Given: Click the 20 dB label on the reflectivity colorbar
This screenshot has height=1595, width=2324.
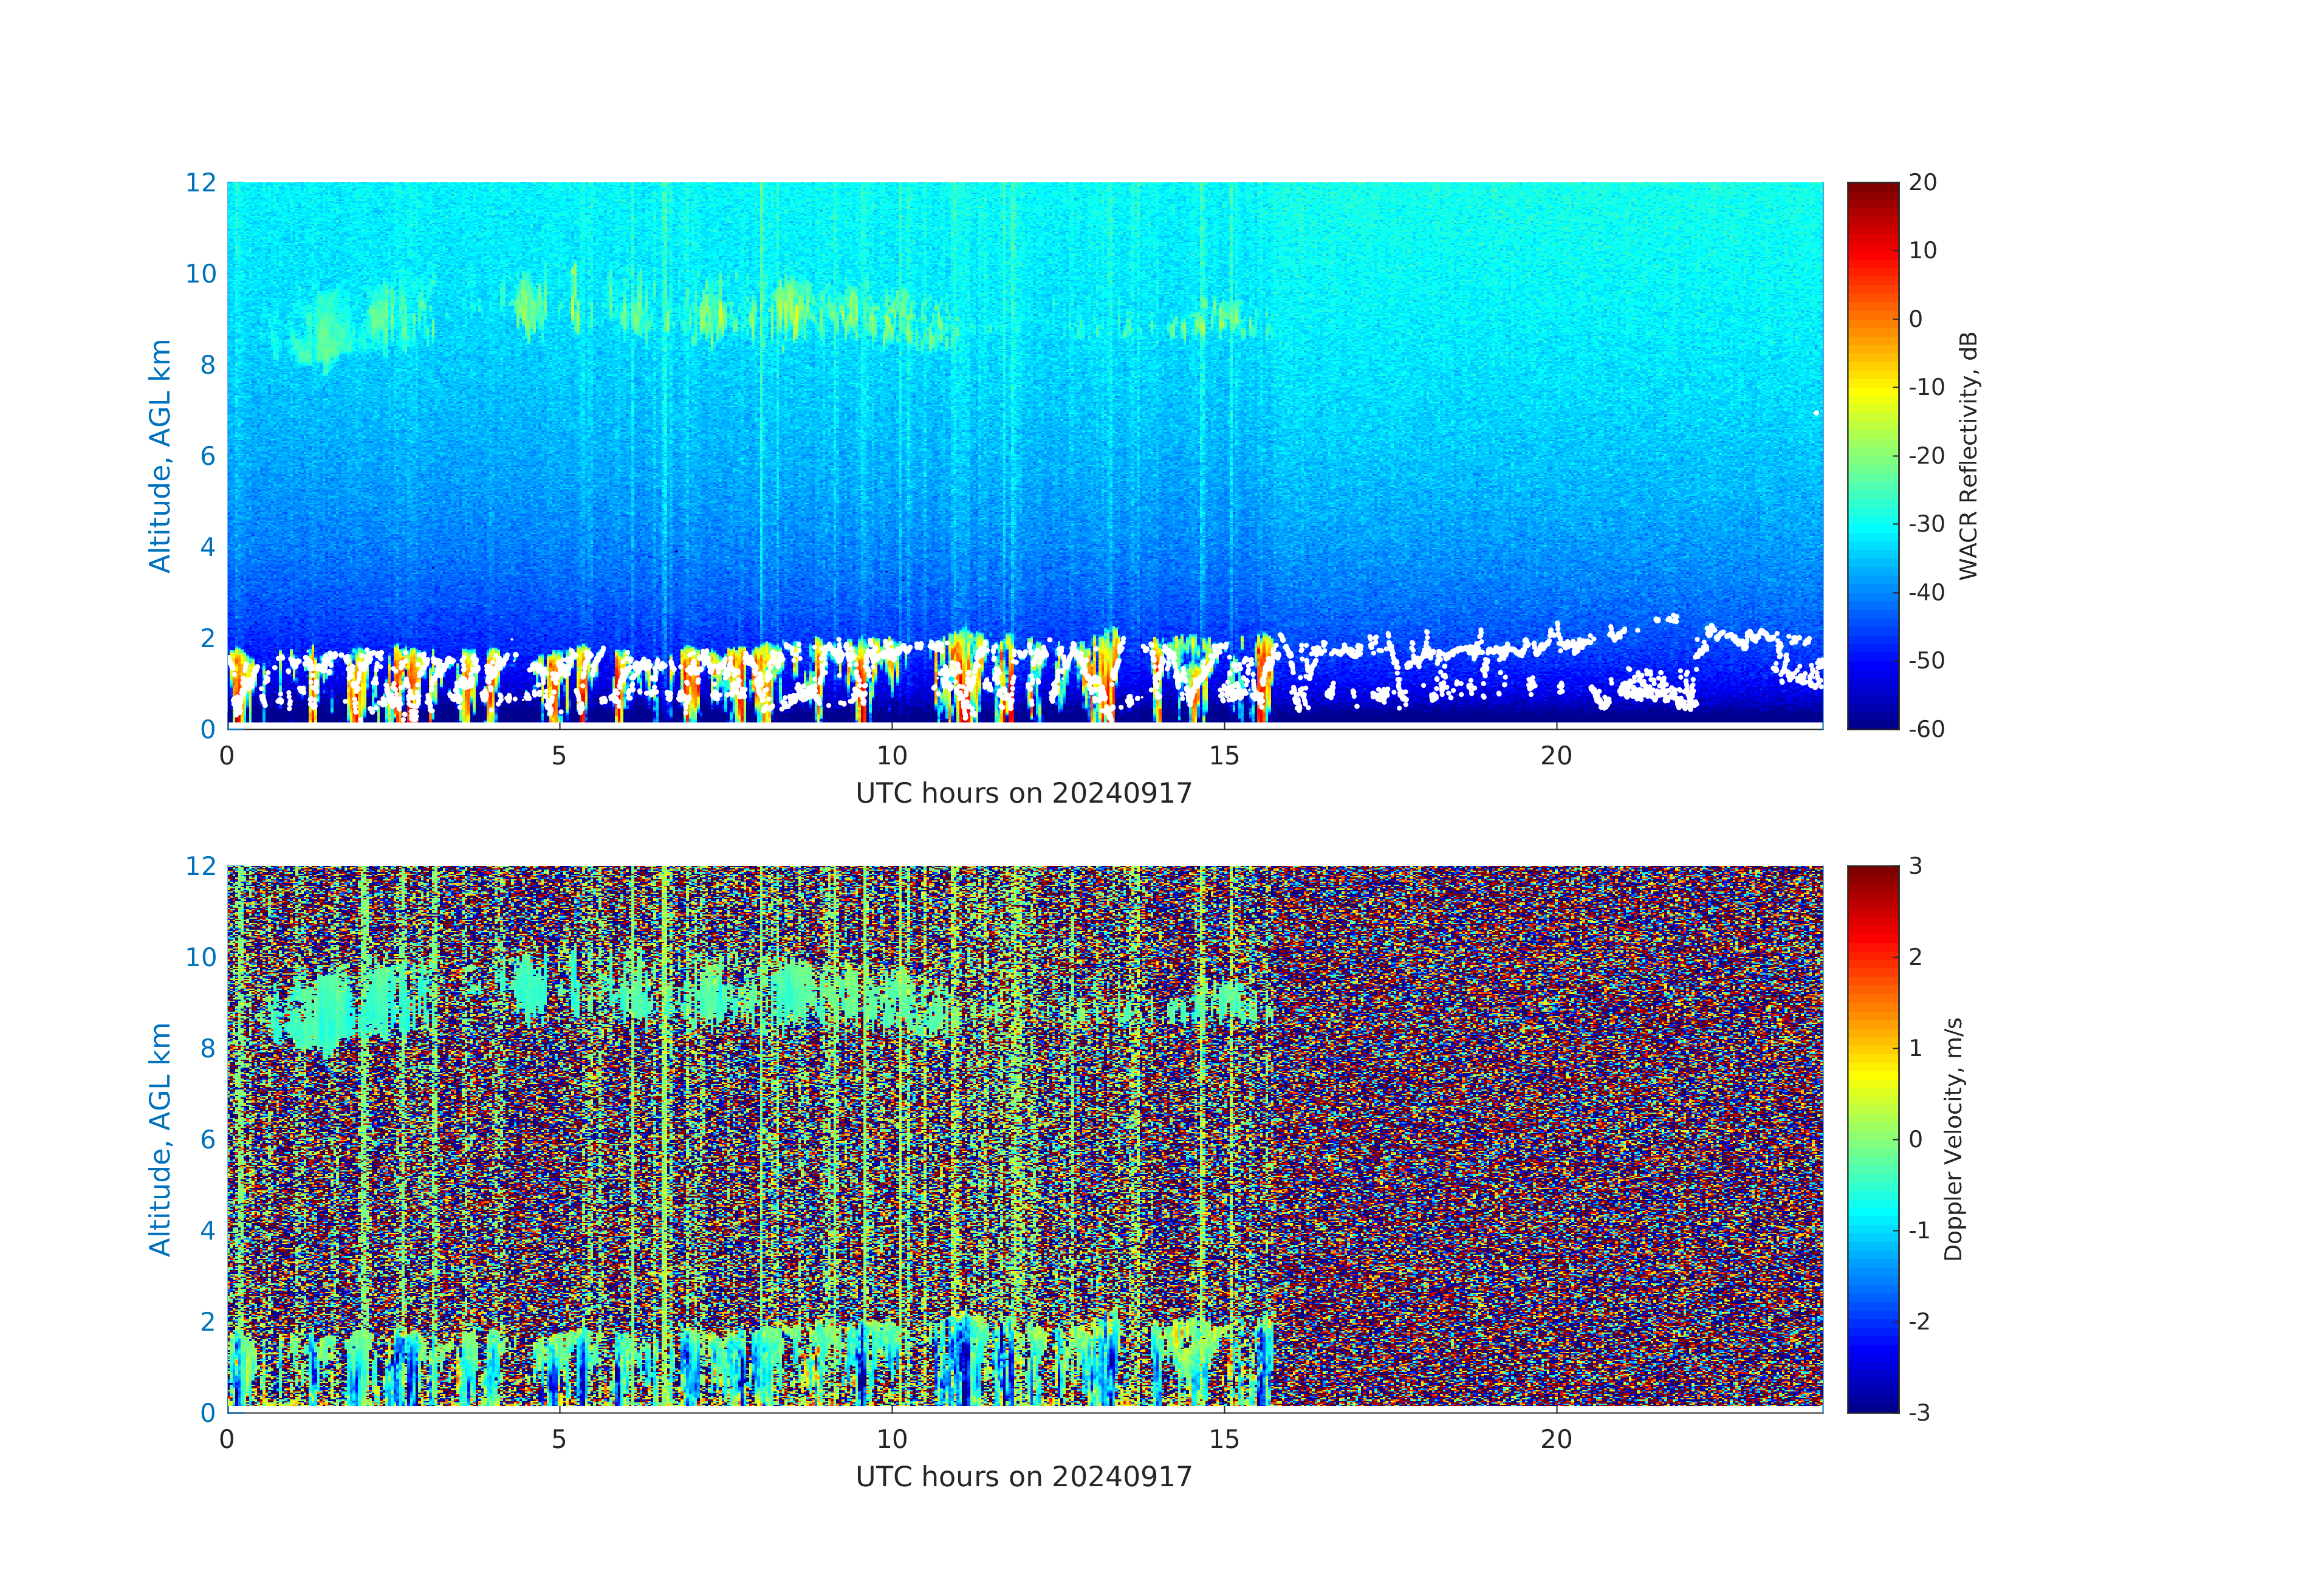Looking at the screenshot, I should click(x=1922, y=182).
